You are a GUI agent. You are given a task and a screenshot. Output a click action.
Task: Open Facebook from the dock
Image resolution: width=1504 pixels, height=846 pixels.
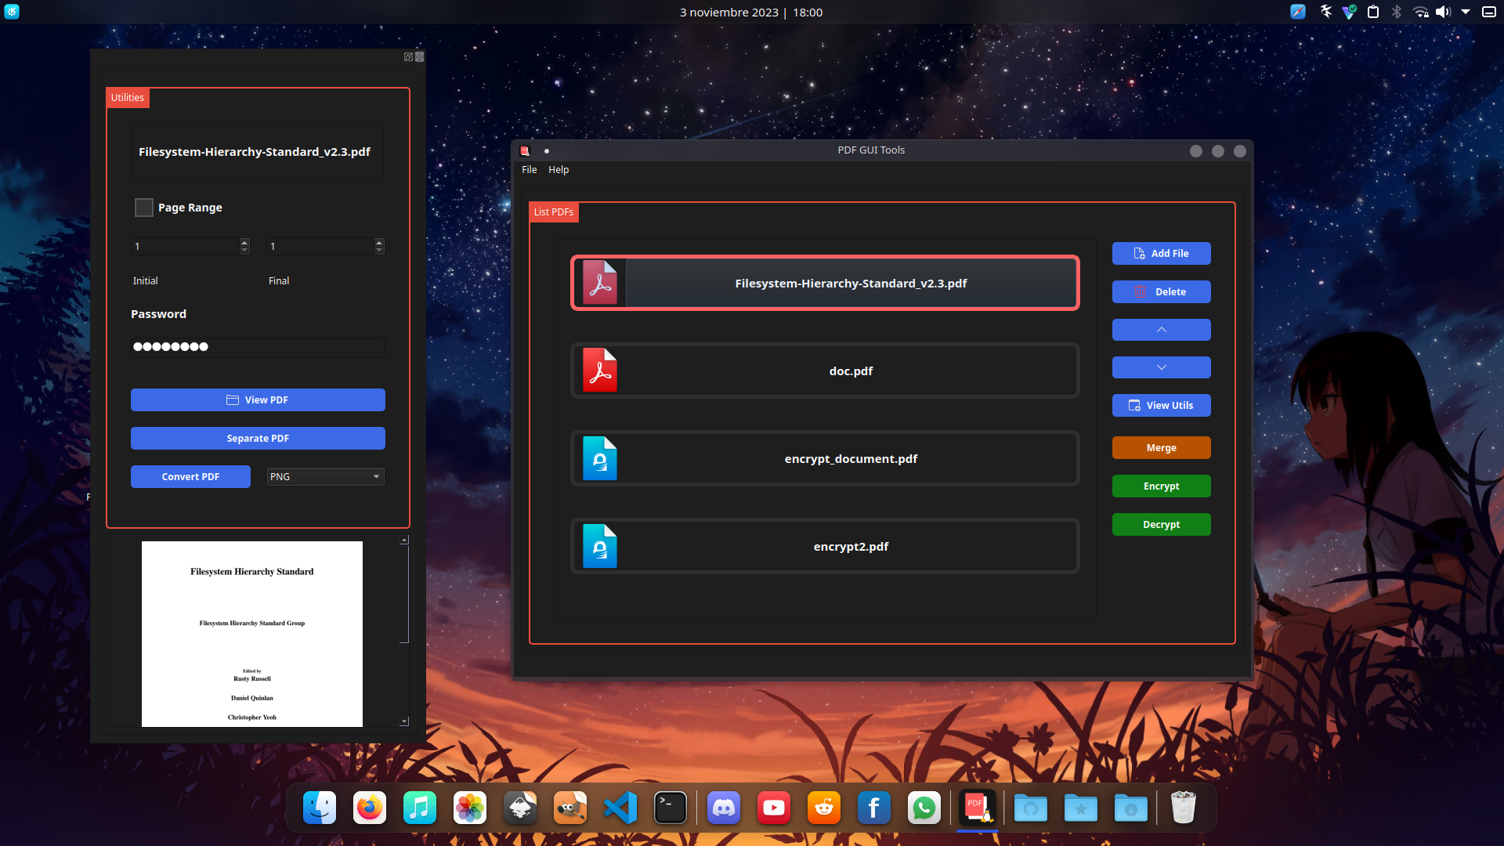pos(874,808)
